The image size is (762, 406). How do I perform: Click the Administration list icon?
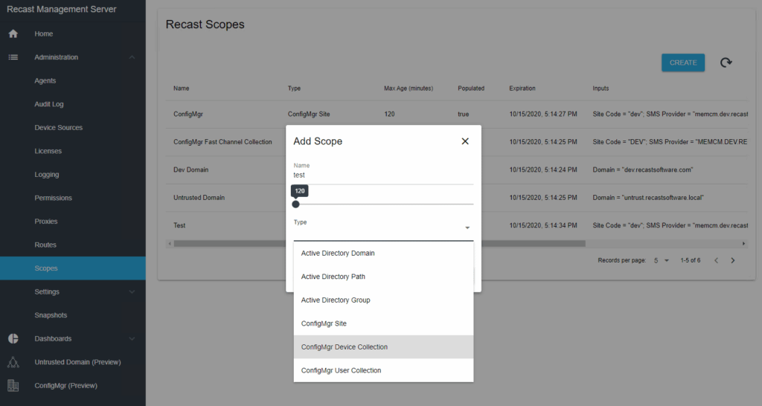click(13, 57)
